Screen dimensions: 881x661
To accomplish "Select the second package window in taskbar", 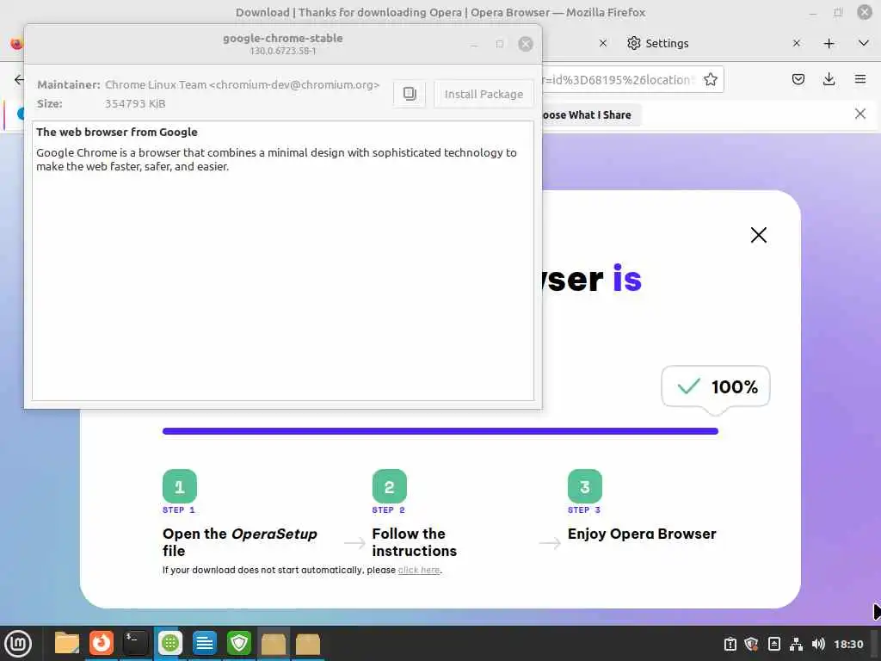I will pyautogui.click(x=308, y=644).
